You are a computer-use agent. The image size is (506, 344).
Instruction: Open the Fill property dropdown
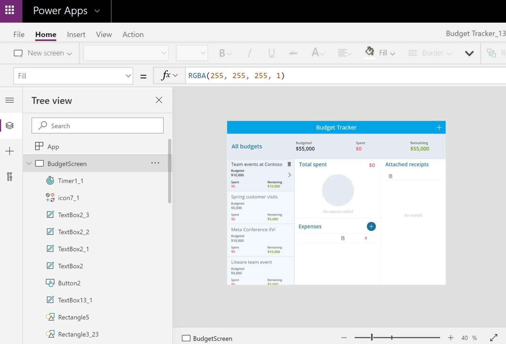pyautogui.click(x=128, y=76)
